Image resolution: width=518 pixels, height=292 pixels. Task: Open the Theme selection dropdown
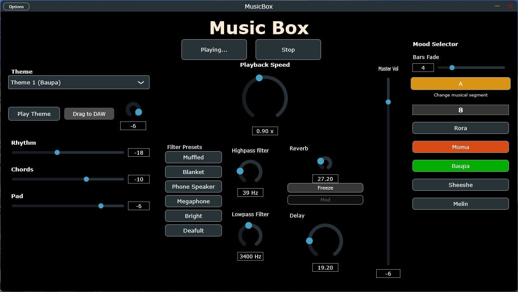79,82
